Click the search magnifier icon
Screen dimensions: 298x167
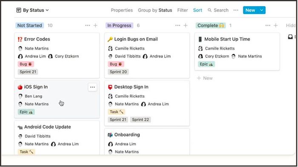[209, 10]
